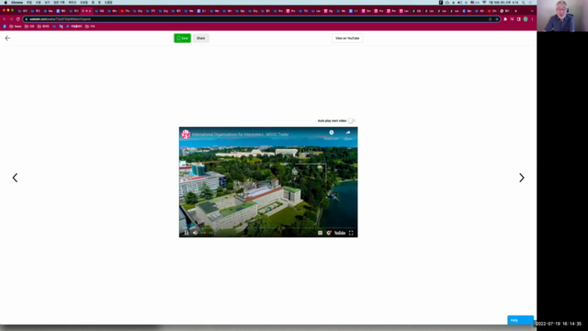The image size is (588, 331).
Task: Toggle Auto play next video switch
Action: coord(351,120)
